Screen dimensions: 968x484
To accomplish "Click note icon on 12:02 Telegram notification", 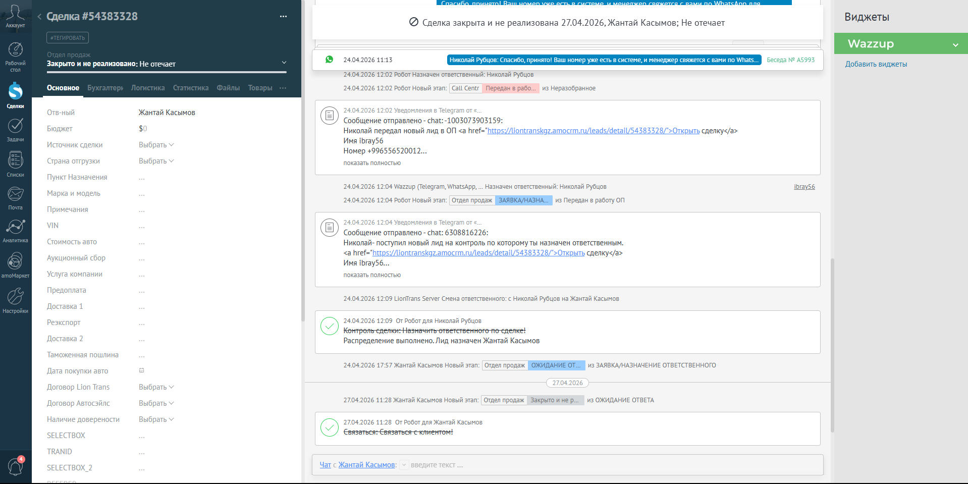I will tap(330, 116).
